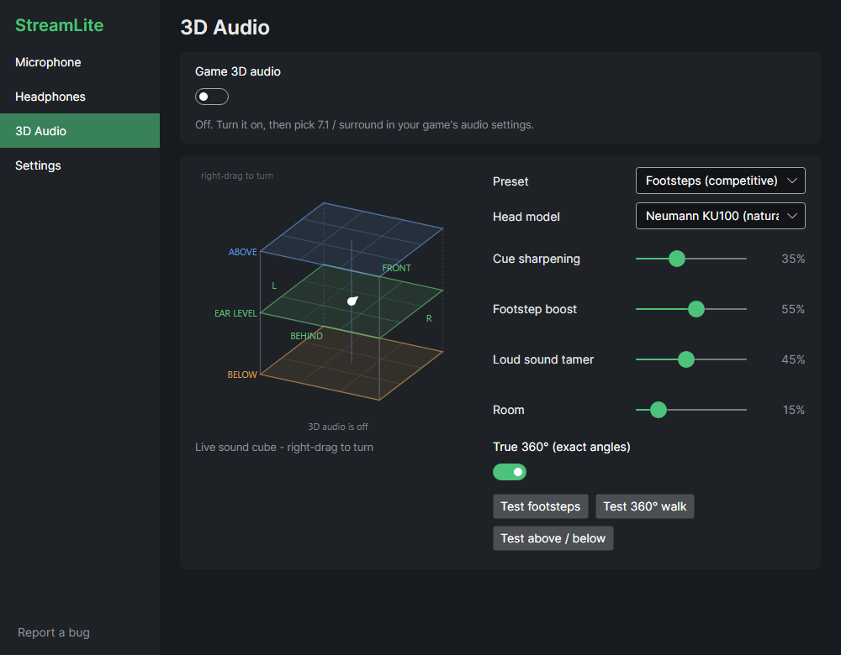This screenshot has height=655, width=841.
Task: Click the 'right-drag to turn' hint above the cube
Action: click(x=236, y=176)
